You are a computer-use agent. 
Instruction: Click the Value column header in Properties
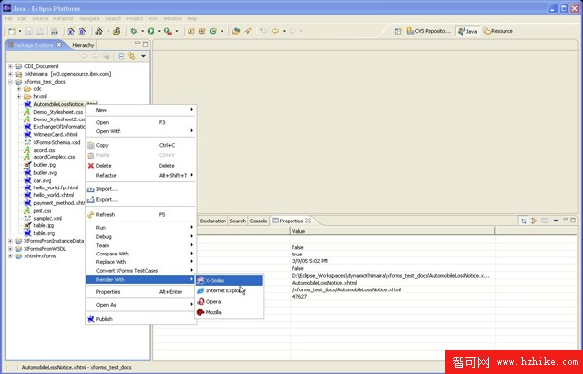[393, 231]
